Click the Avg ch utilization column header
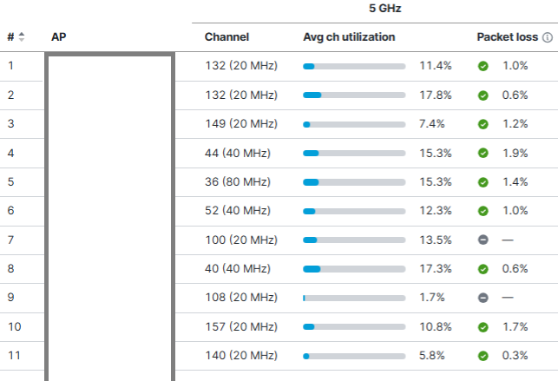558x381 pixels. (349, 37)
